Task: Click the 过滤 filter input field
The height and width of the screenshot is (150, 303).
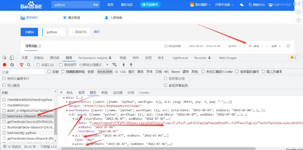Action: (x=23, y=72)
